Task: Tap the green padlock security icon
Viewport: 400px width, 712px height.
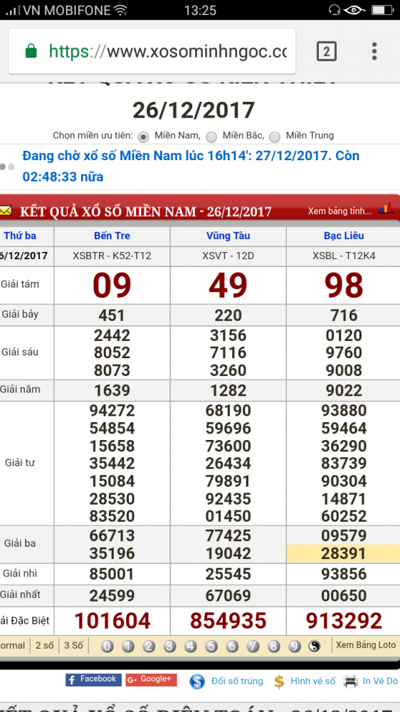Action: 31,51
